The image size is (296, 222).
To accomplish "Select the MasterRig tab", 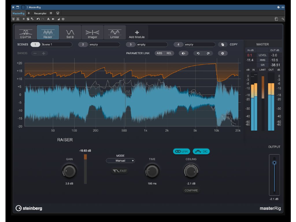I will click(18, 13).
